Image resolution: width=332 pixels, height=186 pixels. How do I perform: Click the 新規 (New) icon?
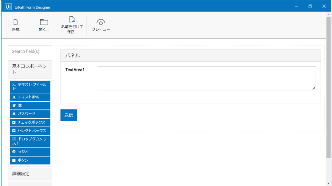point(16,25)
